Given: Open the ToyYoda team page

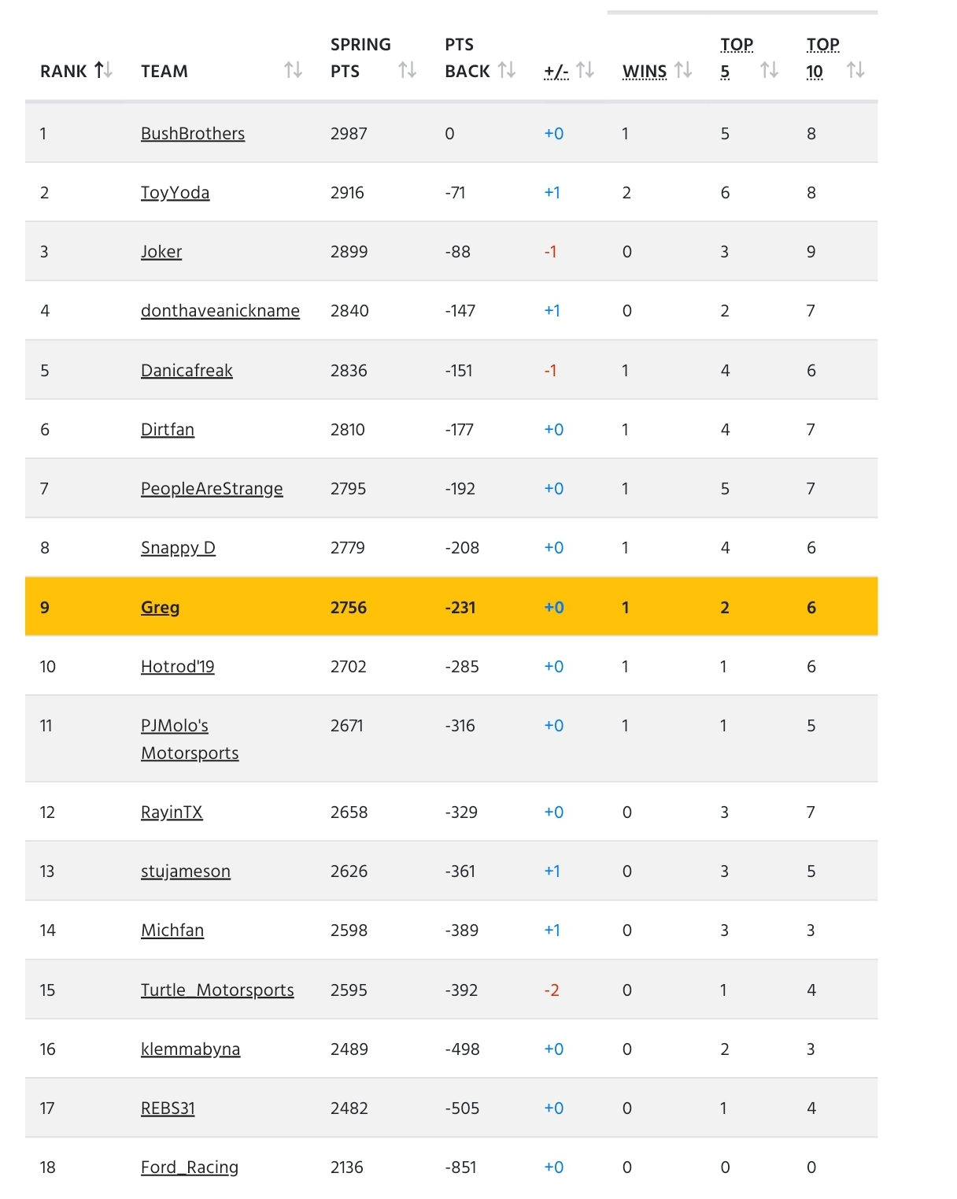Looking at the screenshot, I should tap(175, 193).
